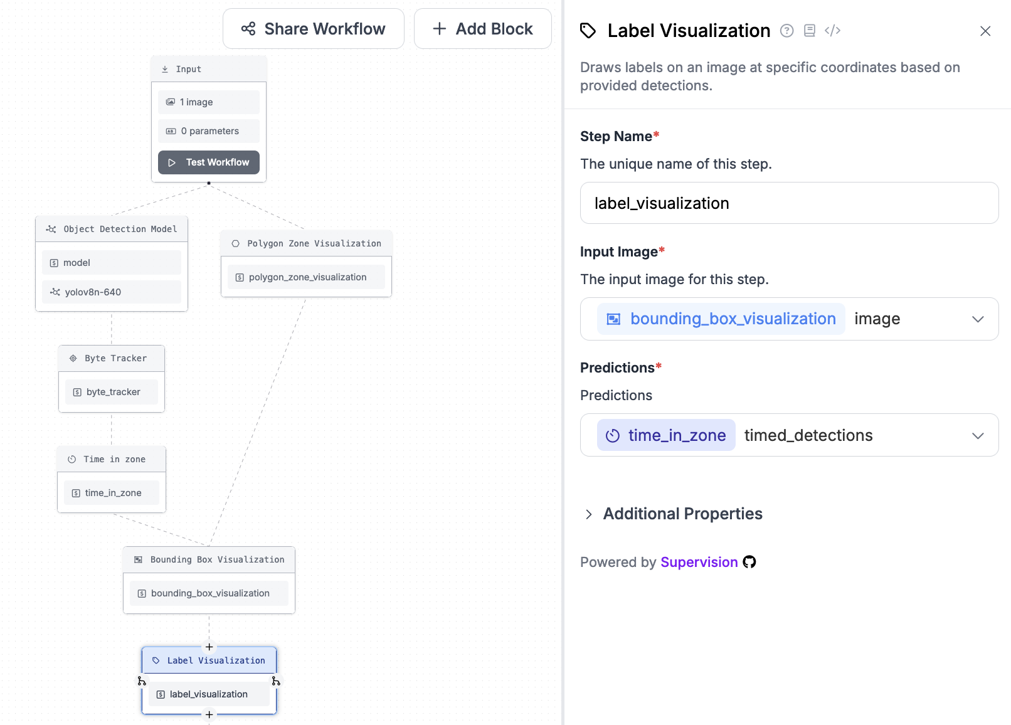This screenshot has height=725, width=1011.
Task: Click the image icon on Bounding Box Visualization node
Action: pos(137,559)
